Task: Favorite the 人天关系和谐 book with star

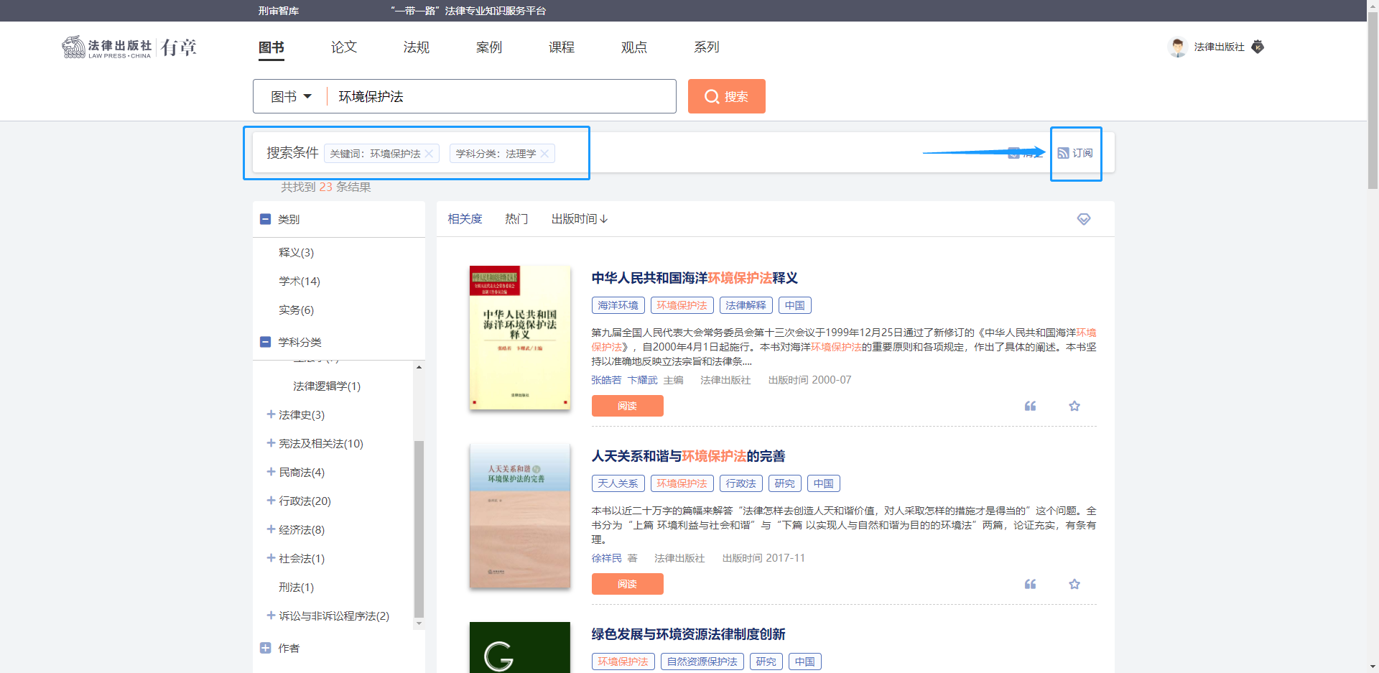Action: 1074,584
